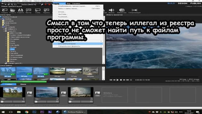Click the file list scrollbar down arrow
Screen dimensions: 202x114
(x=103, y=79)
